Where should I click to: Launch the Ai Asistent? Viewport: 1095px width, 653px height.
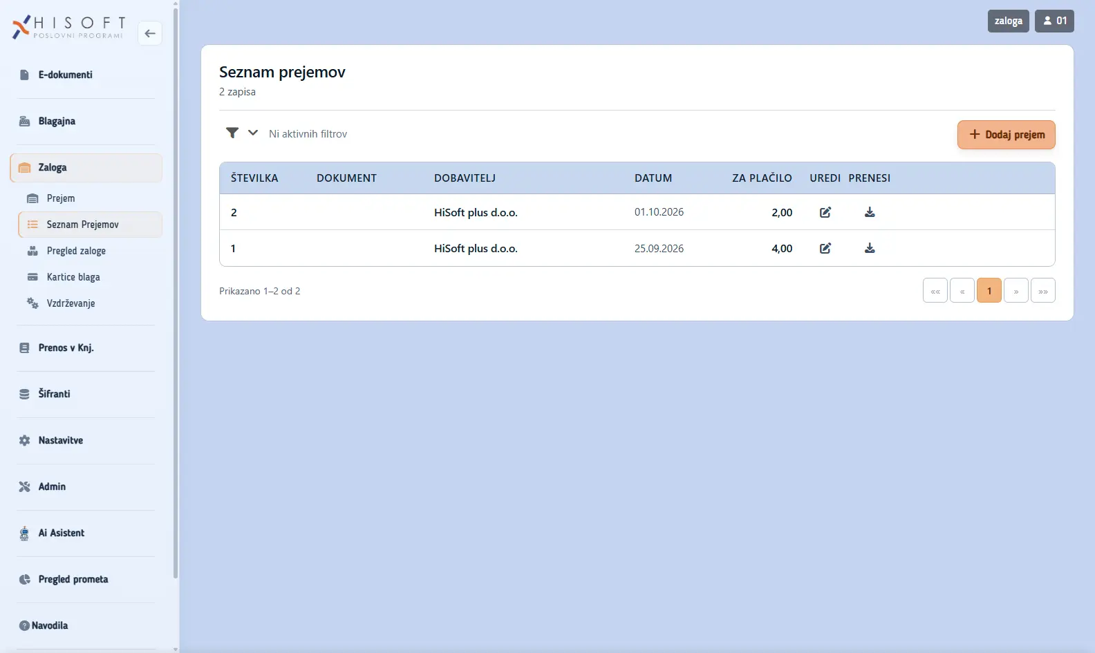coord(86,533)
